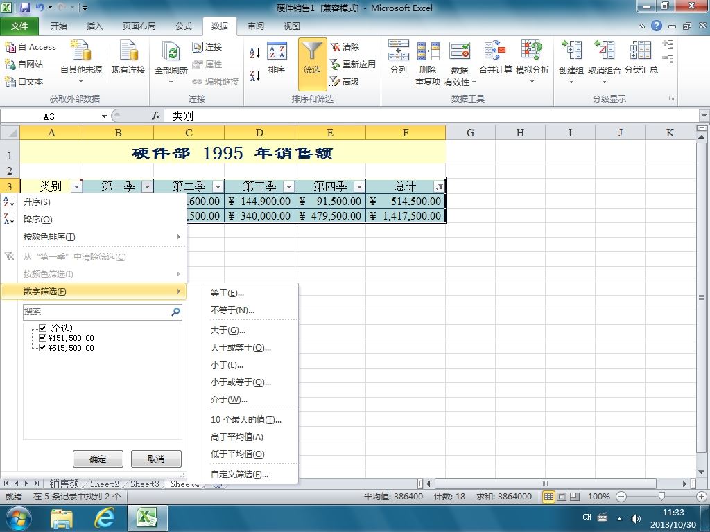Screen dimensions: 710x532
Task: Open the 类别 column filter dropdown
Action: point(76,186)
